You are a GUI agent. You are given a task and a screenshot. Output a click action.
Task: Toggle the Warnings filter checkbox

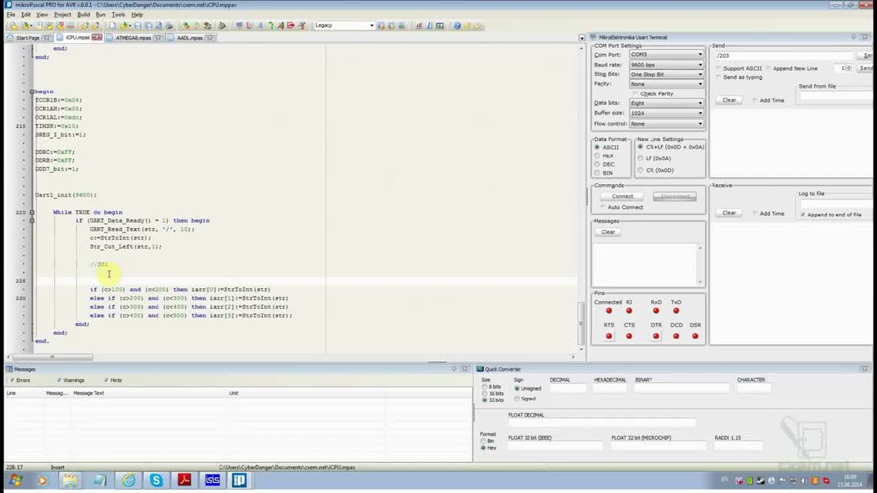coord(59,380)
